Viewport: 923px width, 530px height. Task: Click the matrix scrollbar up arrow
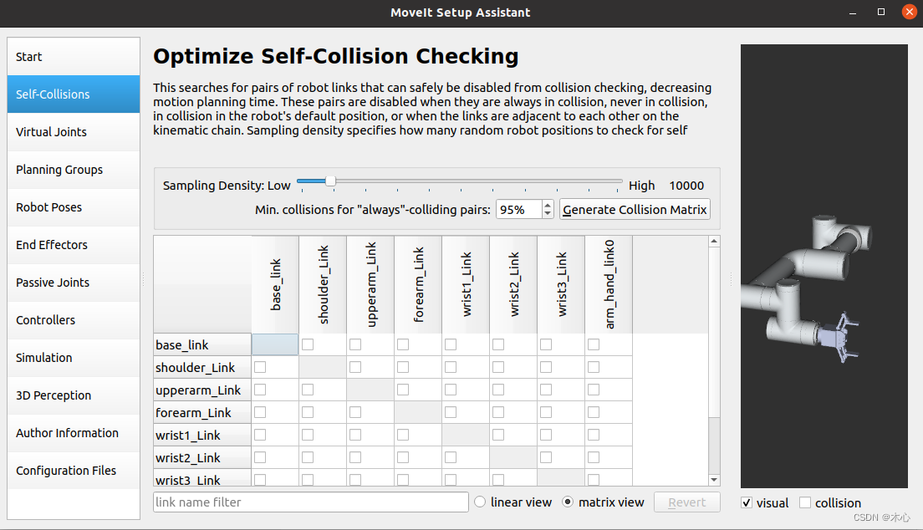pyautogui.click(x=714, y=242)
